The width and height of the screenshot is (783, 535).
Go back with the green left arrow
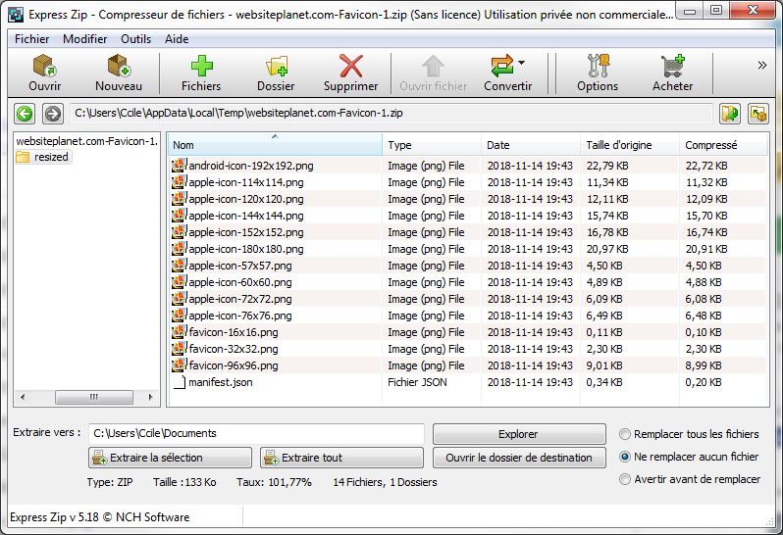tap(25, 114)
